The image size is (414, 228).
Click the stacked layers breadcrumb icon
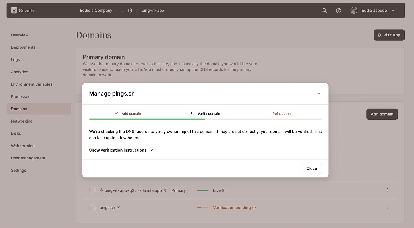point(130,11)
